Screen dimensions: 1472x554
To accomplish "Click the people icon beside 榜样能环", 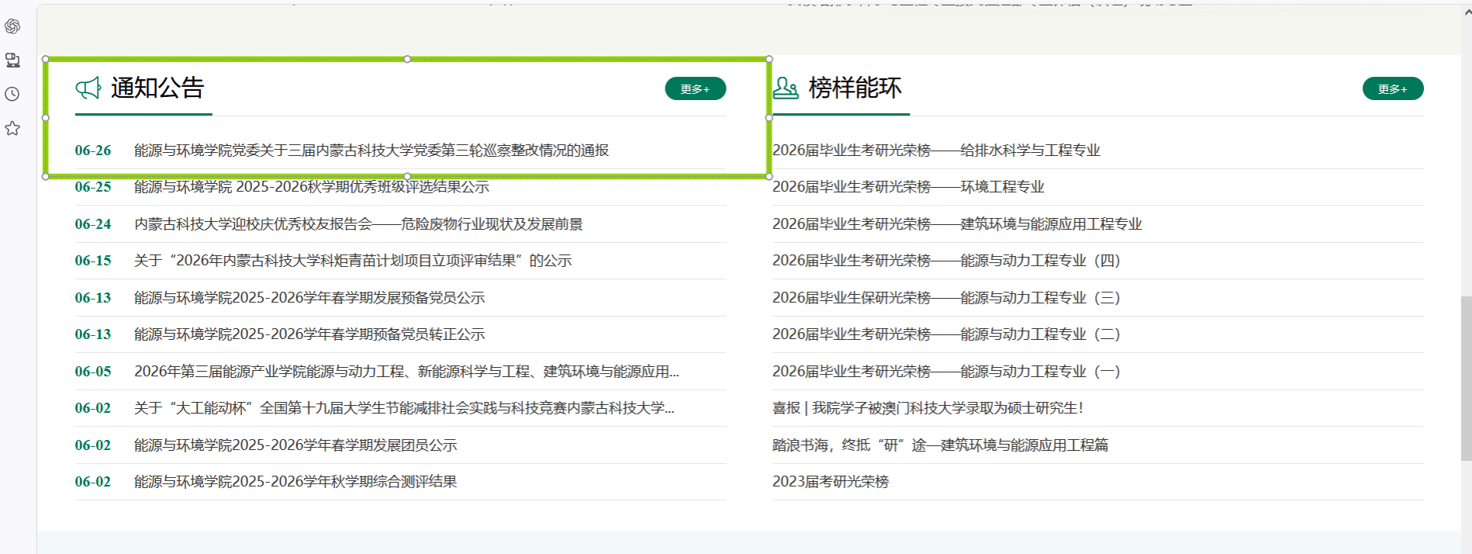I will (x=786, y=88).
